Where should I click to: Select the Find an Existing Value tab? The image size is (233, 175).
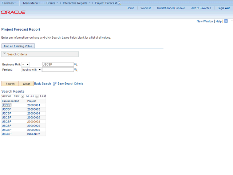click(x=18, y=46)
